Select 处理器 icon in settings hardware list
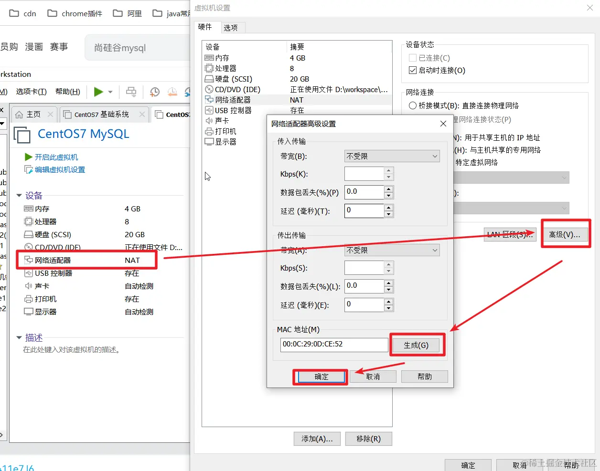This screenshot has width=600, height=471. [209, 68]
